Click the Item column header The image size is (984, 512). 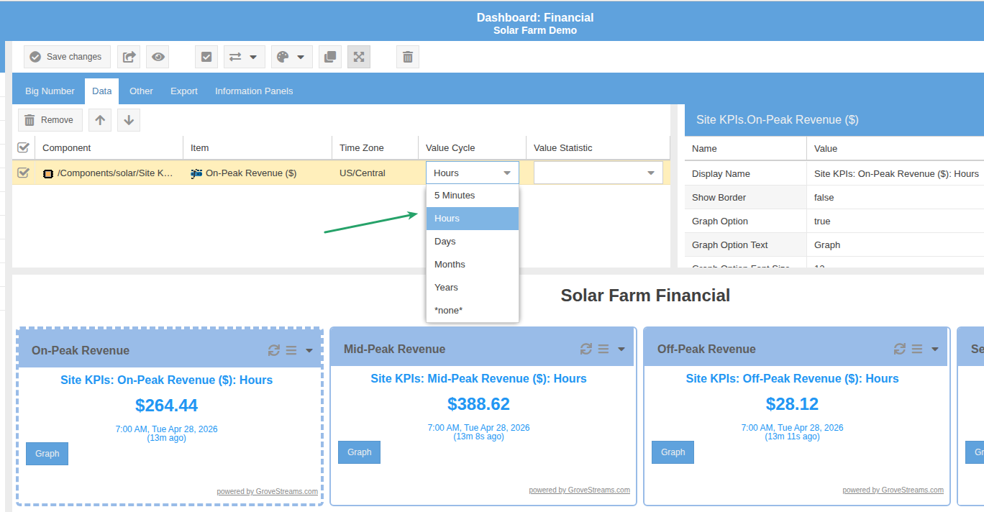(258, 148)
